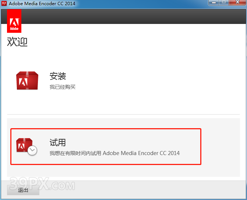The height and width of the screenshot is (200, 247).
Task: Choose the 试用 (Trial) option heading
Action: (x=57, y=143)
